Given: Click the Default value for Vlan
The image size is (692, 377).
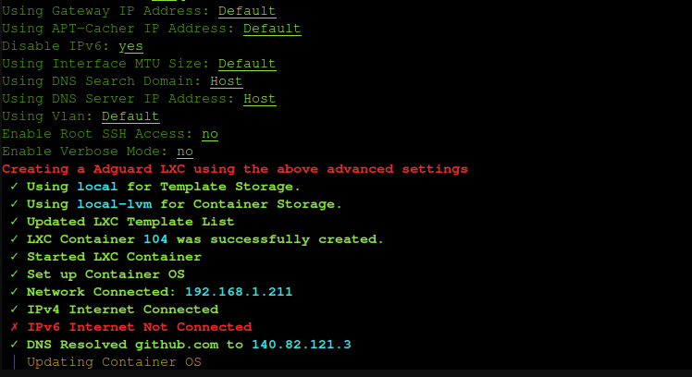Looking at the screenshot, I should click(x=130, y=116).
